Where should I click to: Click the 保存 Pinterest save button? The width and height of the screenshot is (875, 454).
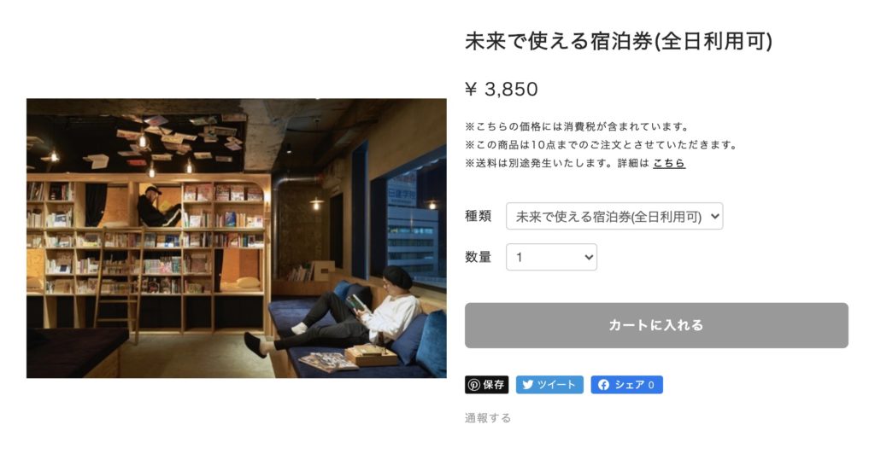coord(486,385)
